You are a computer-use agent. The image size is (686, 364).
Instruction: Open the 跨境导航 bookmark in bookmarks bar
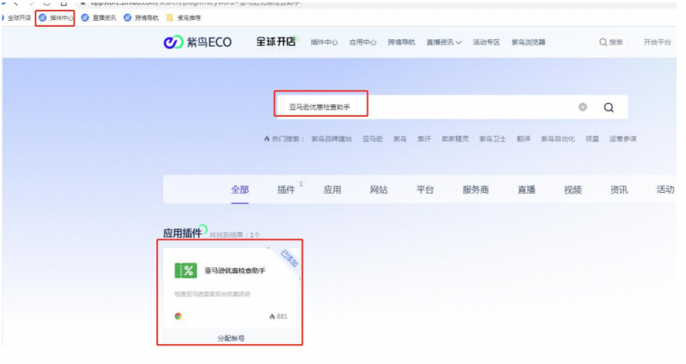pyautogui.click(x=141, y=18)
